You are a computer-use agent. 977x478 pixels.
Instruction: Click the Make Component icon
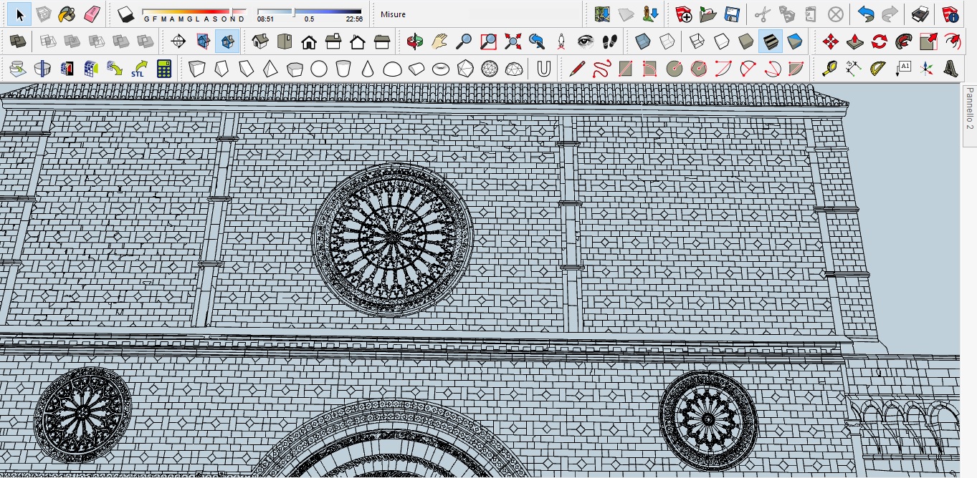click(43, 14)
